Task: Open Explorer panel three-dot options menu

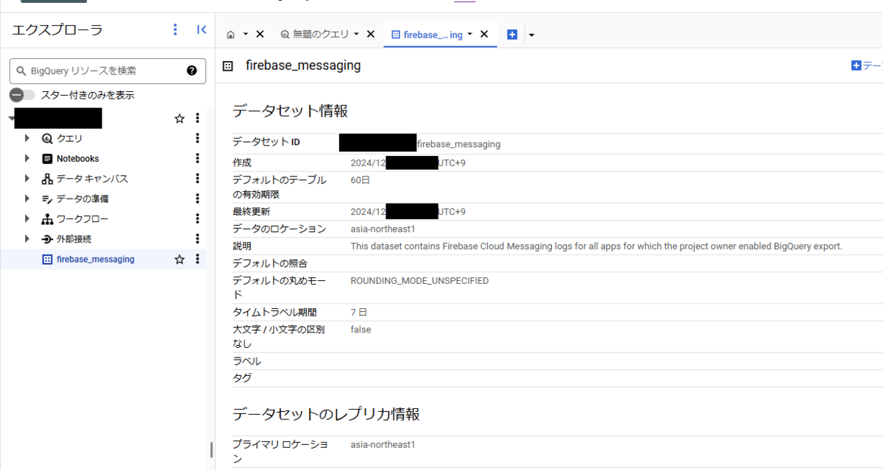Action: click(x=175, y=29)
